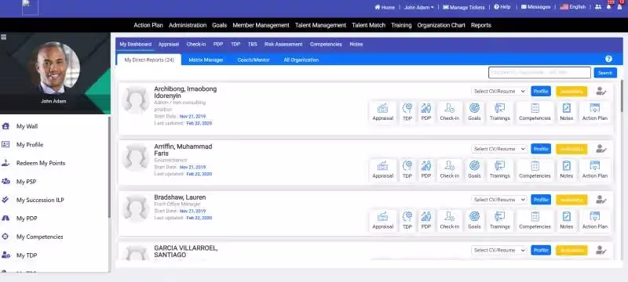Click the employee search input field
This screenshot has height=282, width=628.
click(x=539, y=73)
